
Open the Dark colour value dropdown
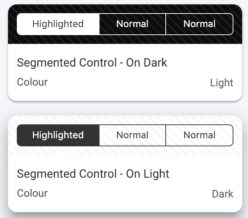tap(222, 194)
